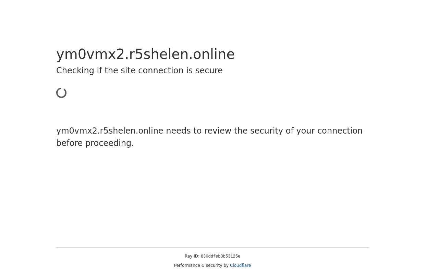Viewport: 425px width, 274px height.
Task: Click the loading spinner icon
Action: pyautogui.click(x=62, y=93)
